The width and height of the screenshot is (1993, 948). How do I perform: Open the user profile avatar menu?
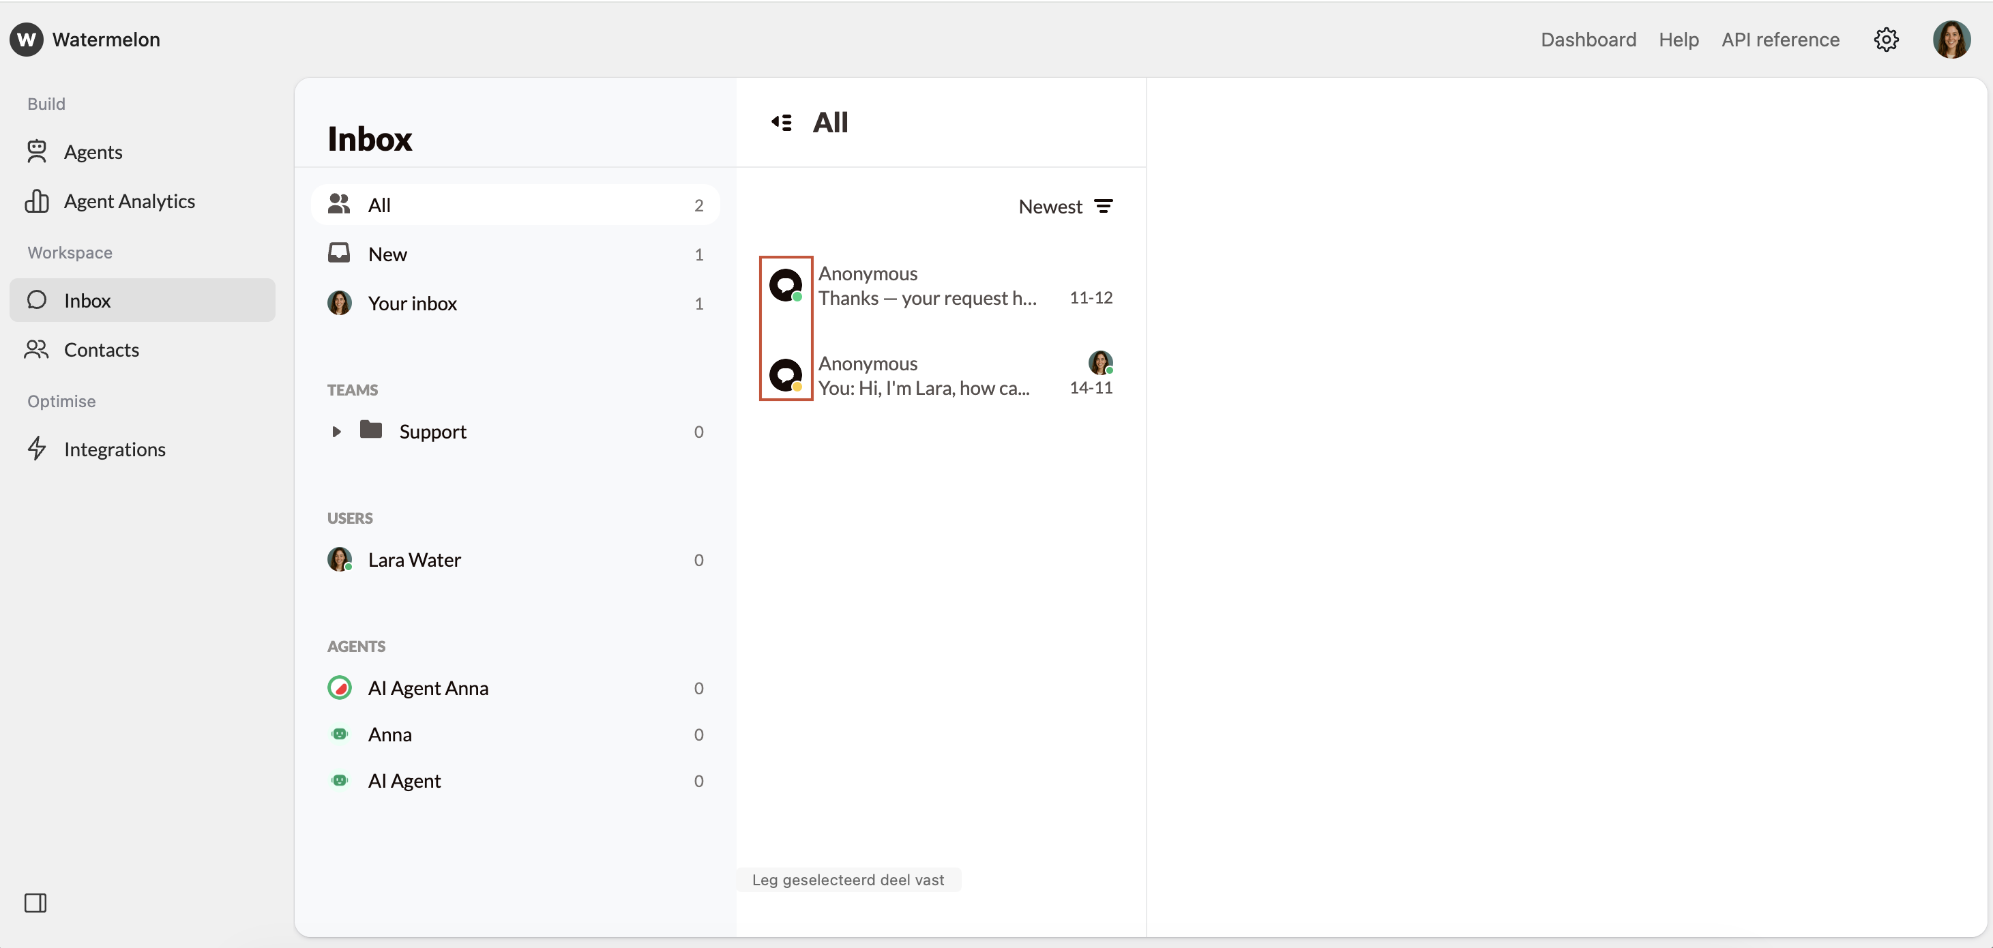(1951, 40)
